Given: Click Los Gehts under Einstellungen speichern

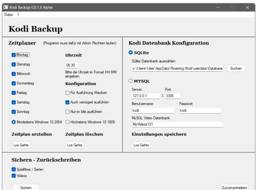Looking at the screenshot, I should [x=141, y=145].
